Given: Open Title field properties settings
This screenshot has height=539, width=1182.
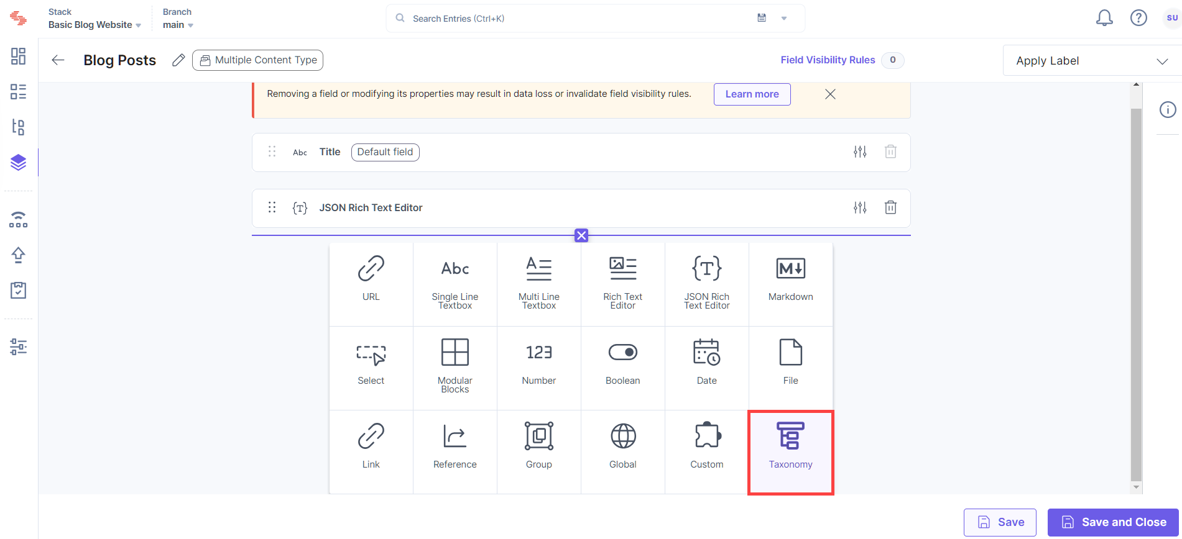Looking at the screenshot, I should pyautogui.click(x=860, y=152).
